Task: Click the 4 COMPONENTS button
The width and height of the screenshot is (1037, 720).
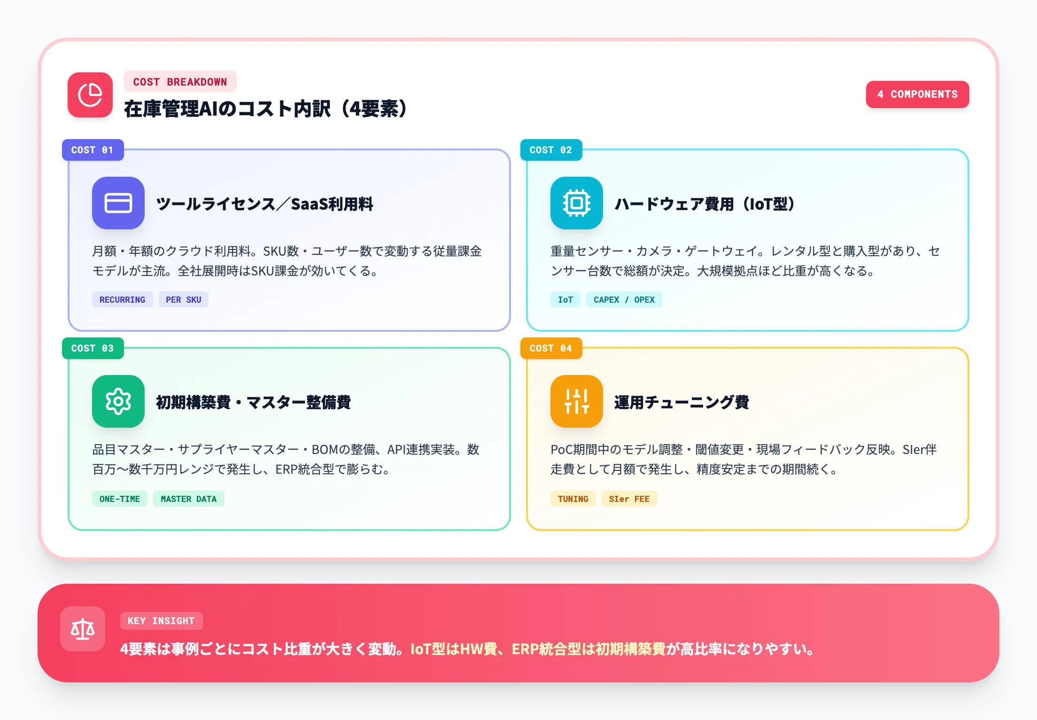Action: pos(917,94)
